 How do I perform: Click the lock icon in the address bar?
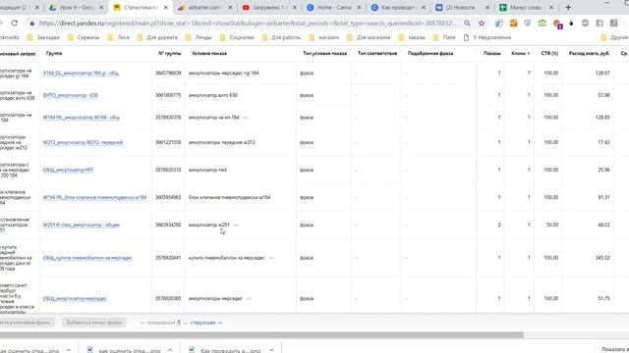pyautogui.click(x=32, y=24)
